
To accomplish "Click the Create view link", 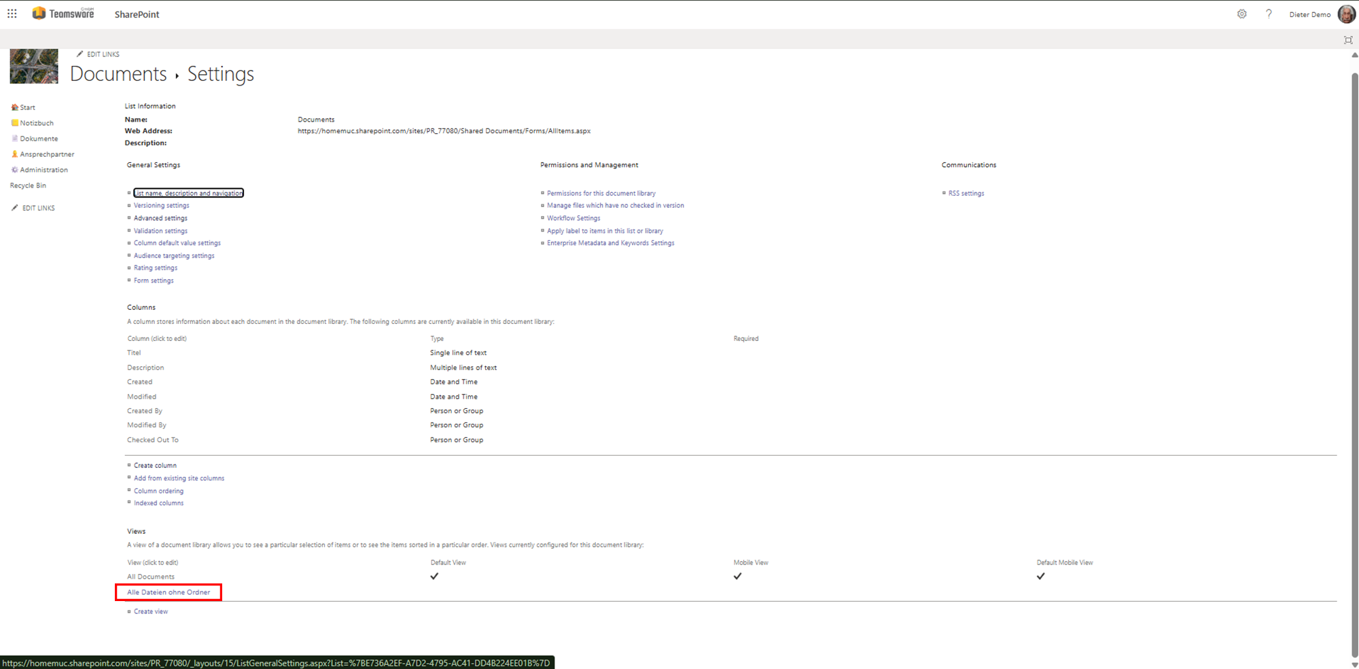I will click(151, 612).
